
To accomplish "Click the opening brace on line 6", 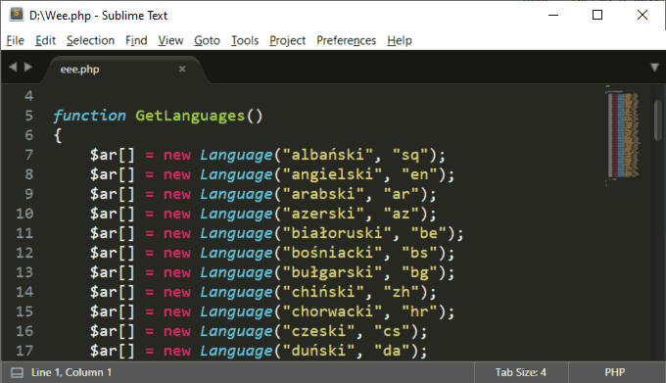I will (x=58, y=135).
